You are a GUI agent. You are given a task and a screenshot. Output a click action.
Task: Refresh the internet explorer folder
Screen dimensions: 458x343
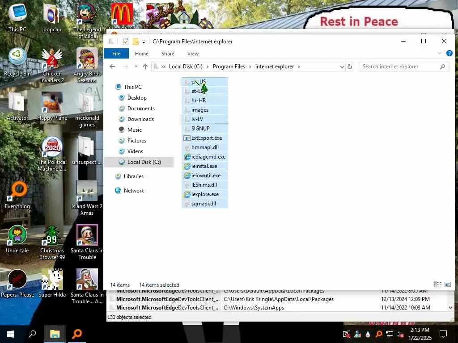pyautogui.click(x=350, y=67)
